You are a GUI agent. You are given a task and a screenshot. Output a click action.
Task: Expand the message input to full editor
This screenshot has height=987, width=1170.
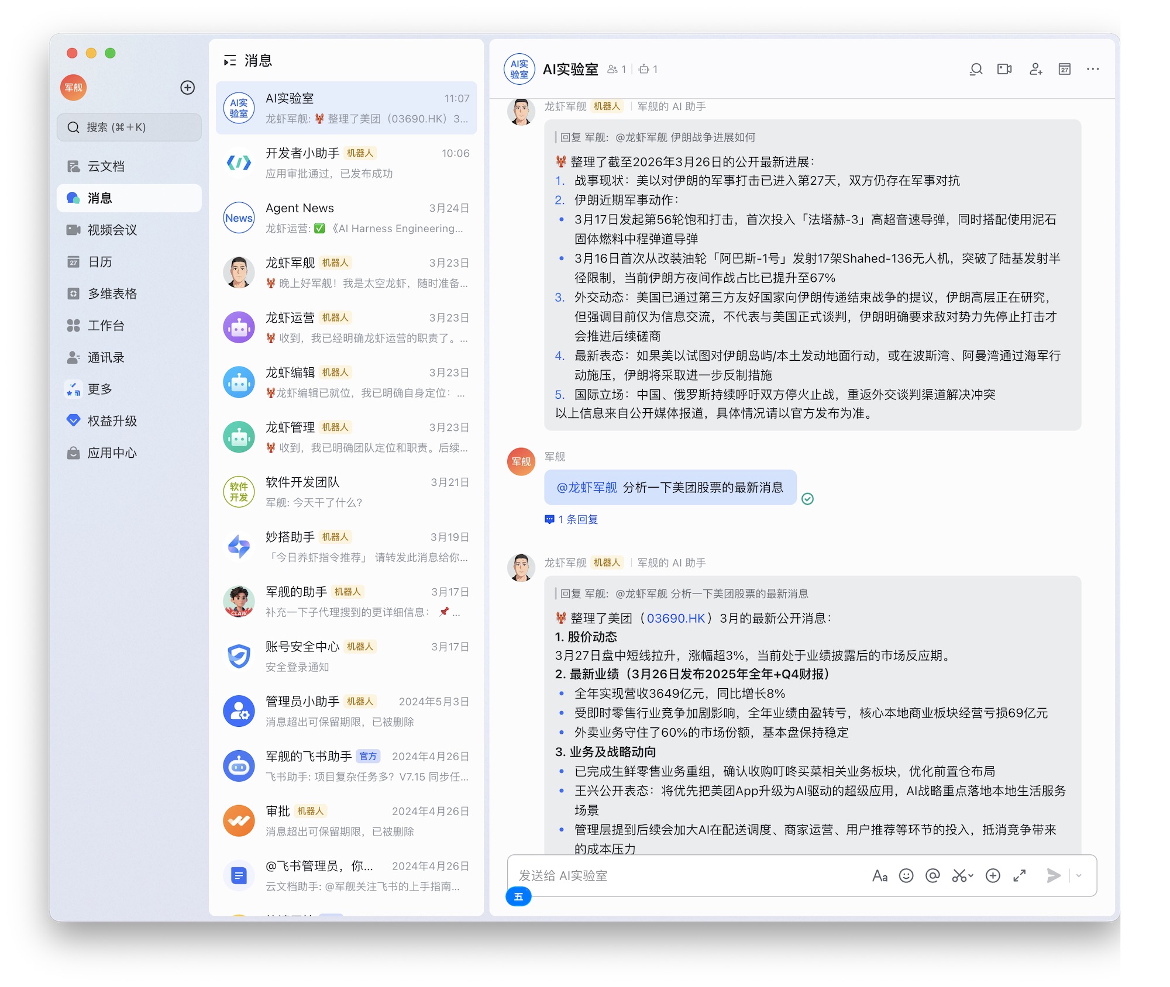click(x=1020, y=875)
